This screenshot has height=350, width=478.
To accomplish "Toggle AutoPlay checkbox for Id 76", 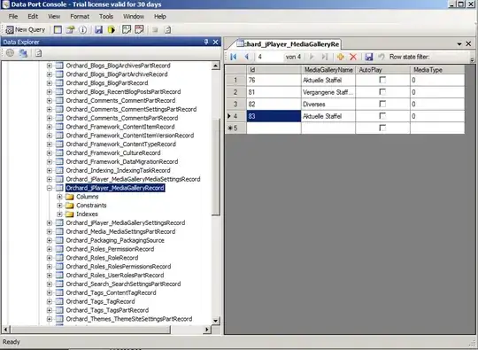I will click(382, 80).
